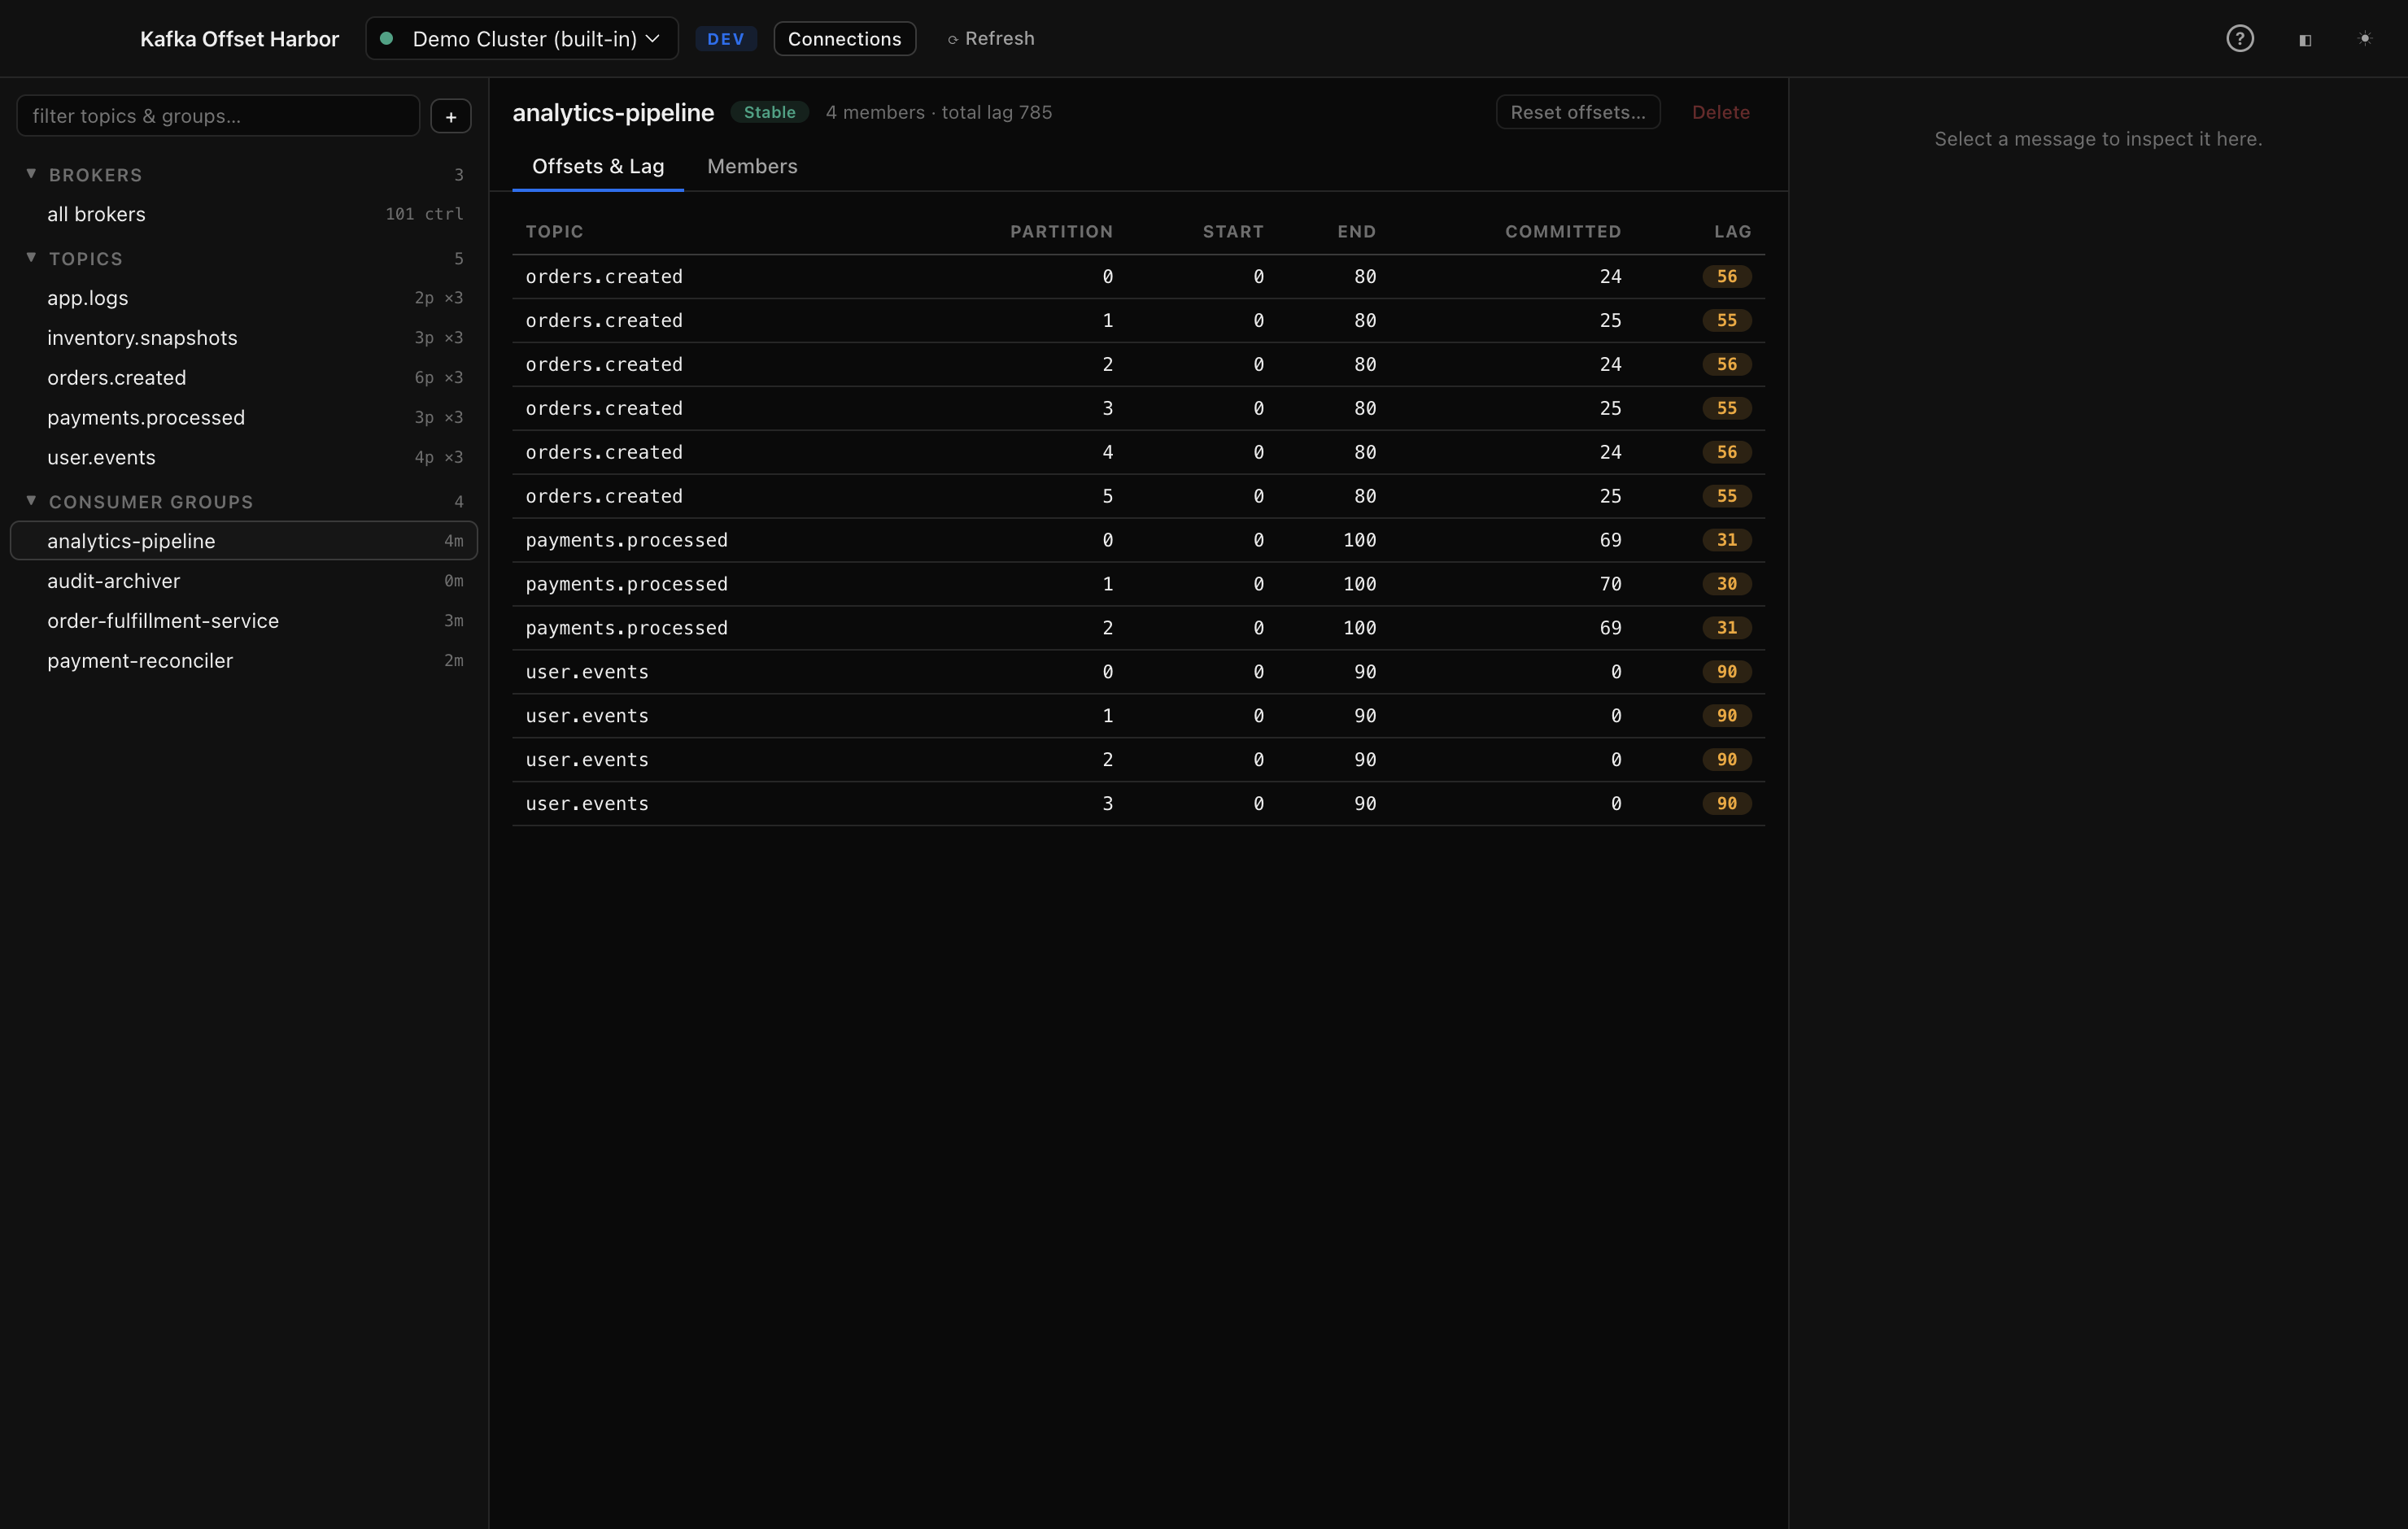Click payments.processed partition 2 row topic
2408x1529 pixels.
point(627,629)
